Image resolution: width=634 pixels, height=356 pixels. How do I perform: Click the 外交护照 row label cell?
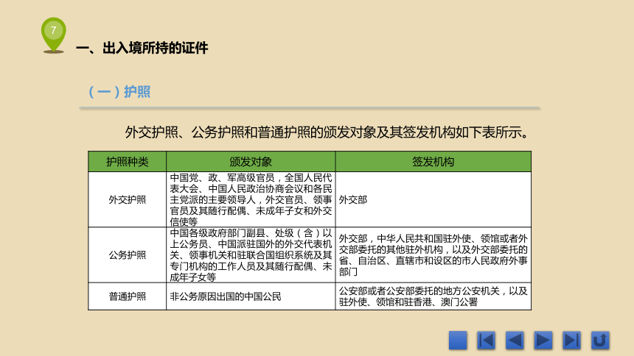(x=127, y=199)
